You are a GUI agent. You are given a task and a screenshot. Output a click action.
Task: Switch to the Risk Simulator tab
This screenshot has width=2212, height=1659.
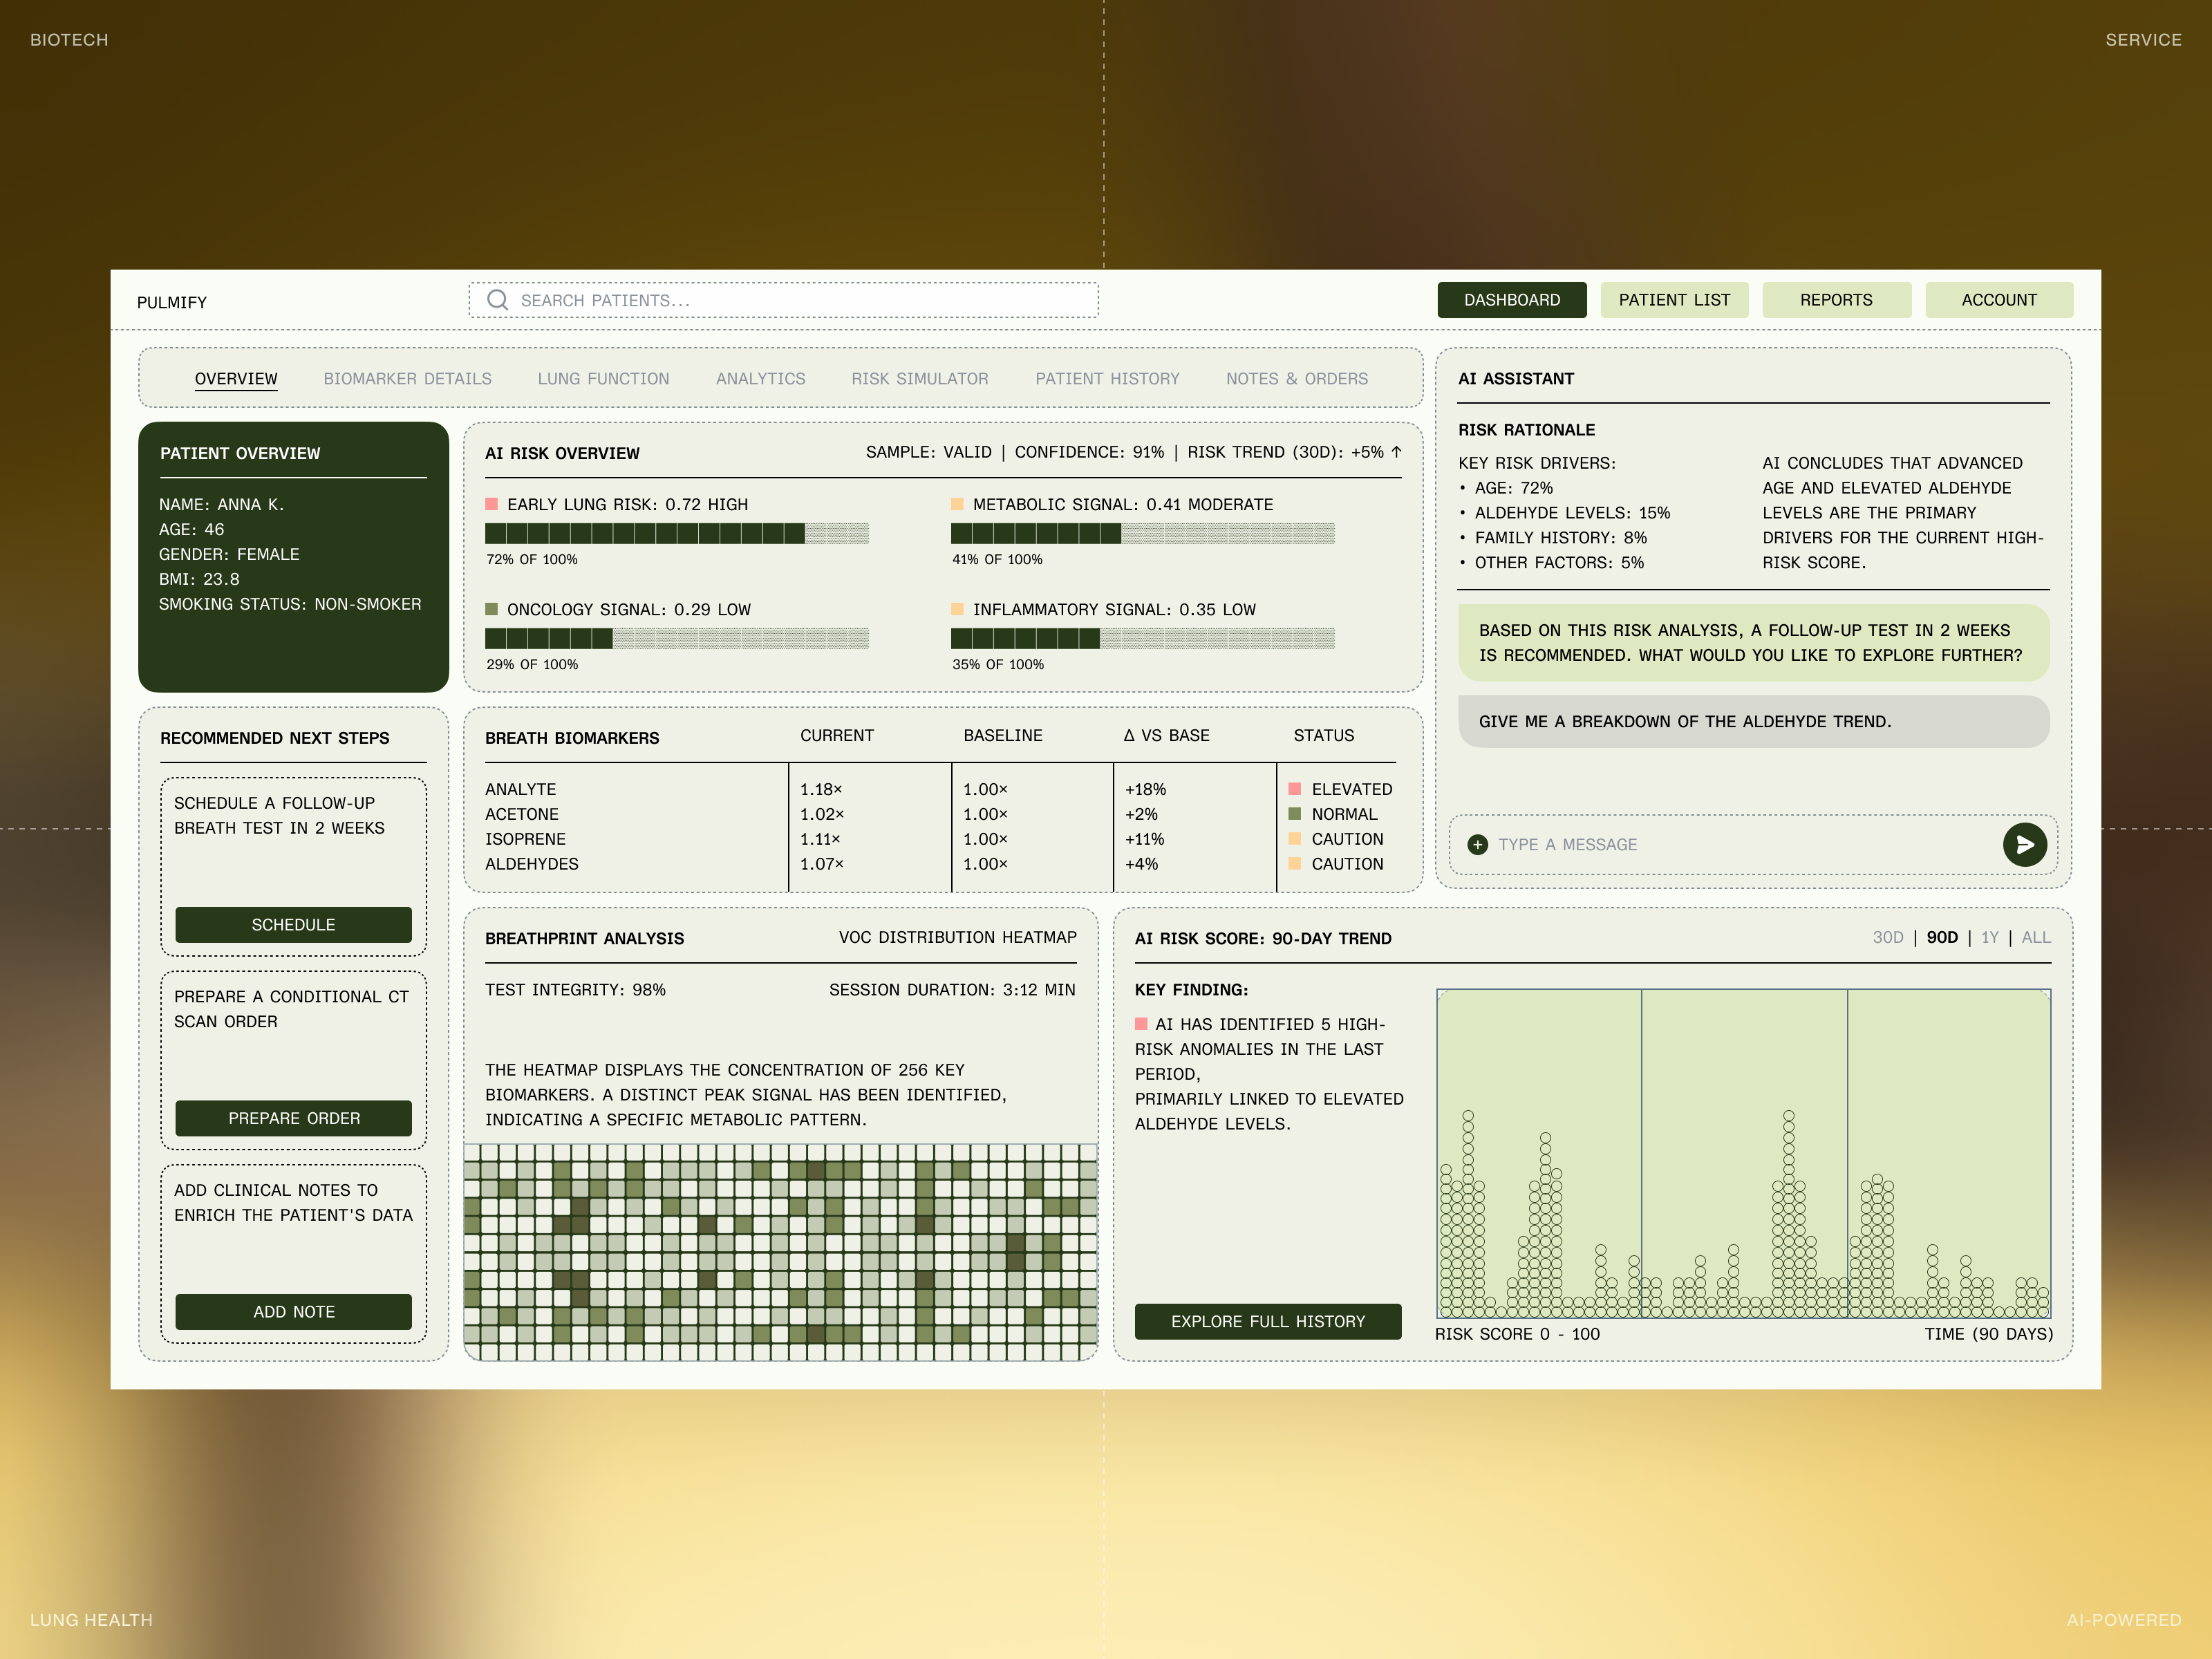(x=919, y=379)
